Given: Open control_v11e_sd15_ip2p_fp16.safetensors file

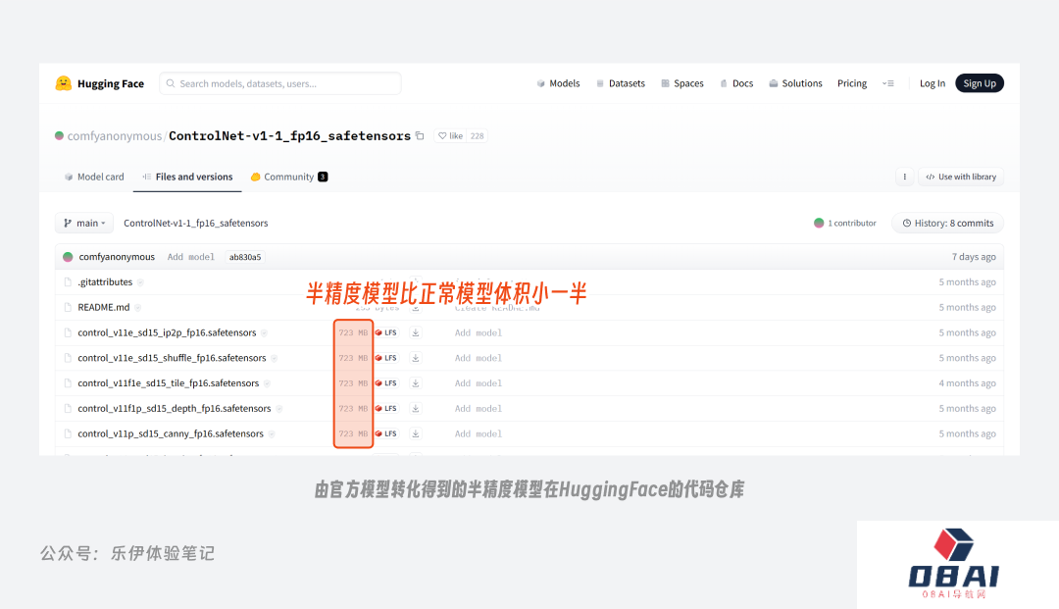Looking at the screenshot, I should click(167, 332).
